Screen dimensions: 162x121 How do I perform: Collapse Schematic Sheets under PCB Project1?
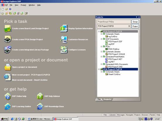(101, 34)
